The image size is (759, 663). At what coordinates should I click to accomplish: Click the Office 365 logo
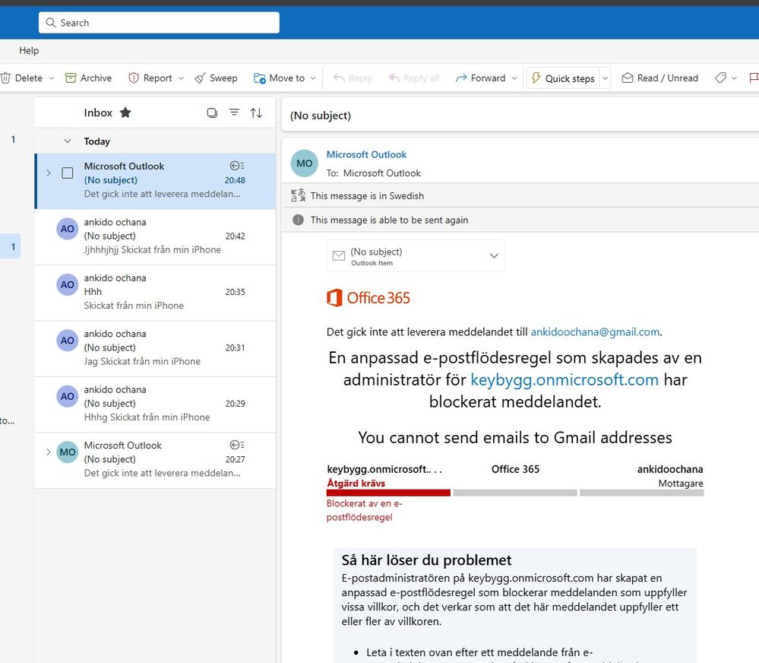[x=368, y=298]
